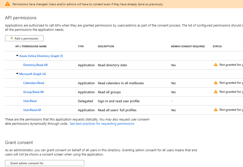
Task: Click the API / Permissions Name column header
Action: (x=31, y=46)
